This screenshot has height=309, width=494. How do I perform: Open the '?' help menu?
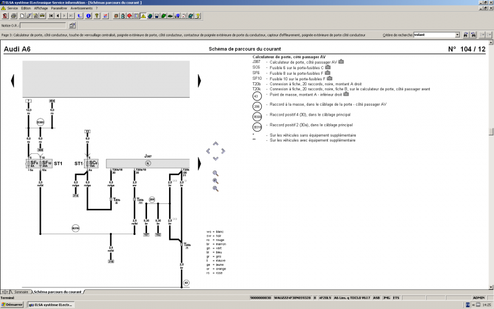click(x=97, y=8)
